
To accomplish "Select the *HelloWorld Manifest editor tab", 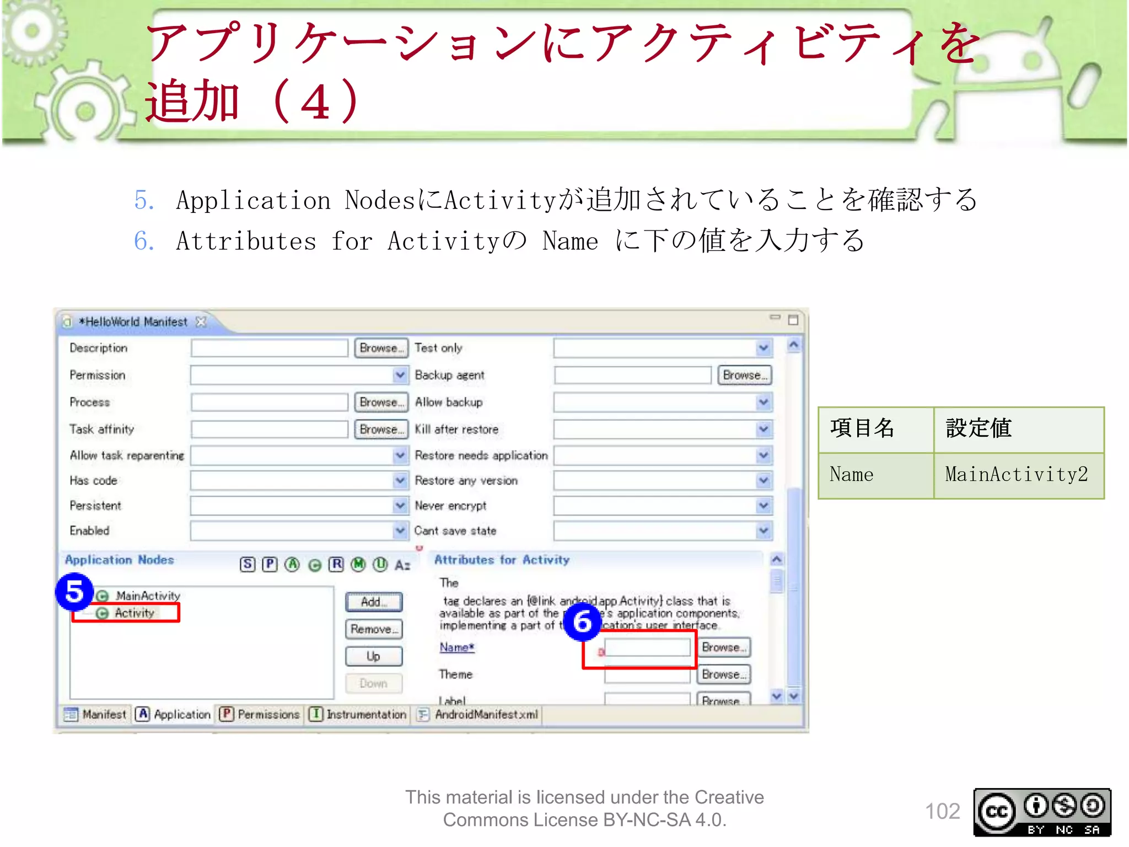I will pyautogui.click(x=133, y=321).
